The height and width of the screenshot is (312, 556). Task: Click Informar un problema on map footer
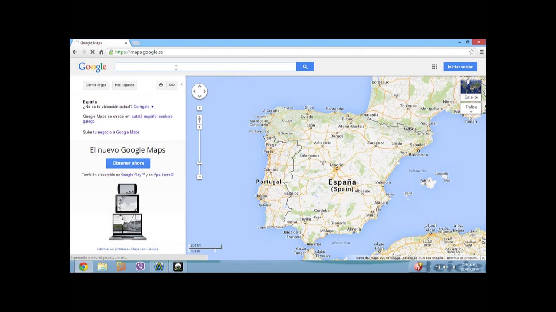pyautogui.click(x=462, y=258)
